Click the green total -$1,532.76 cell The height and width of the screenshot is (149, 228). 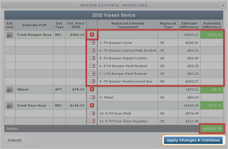(x=212, y=129)
